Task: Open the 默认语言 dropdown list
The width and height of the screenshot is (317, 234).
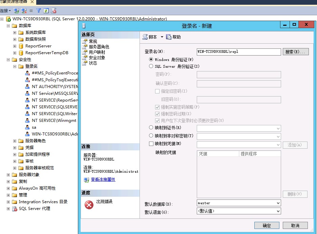Action: point(278,211)
